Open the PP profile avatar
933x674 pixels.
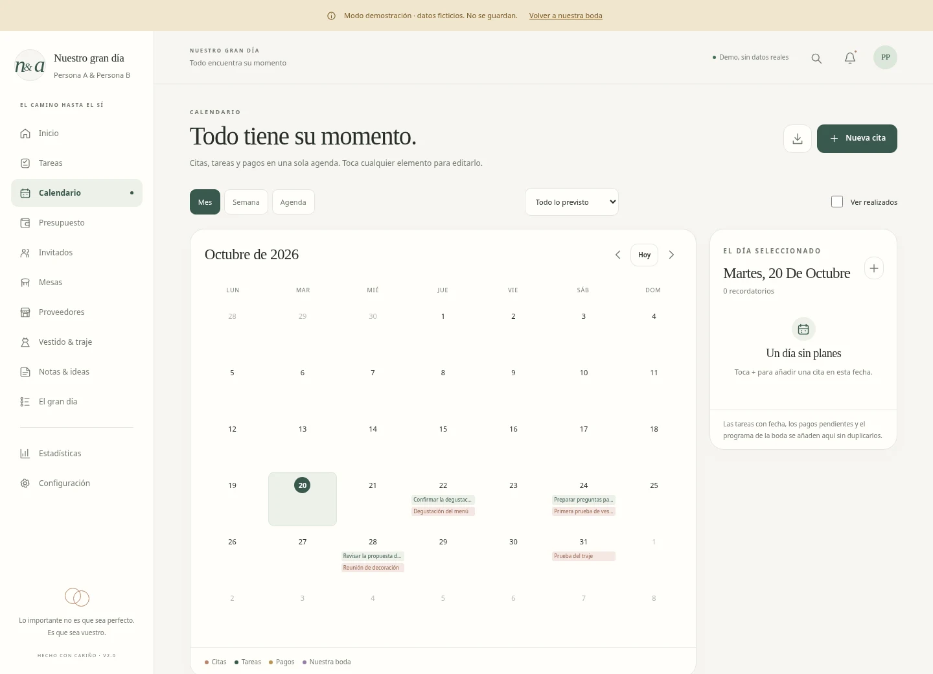click(x=885, y=57)
